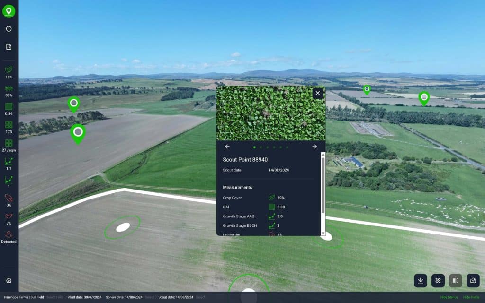Open the info panel icon
Image resolution: width=485 pixels, height=303 pixels.
(8, 29)
